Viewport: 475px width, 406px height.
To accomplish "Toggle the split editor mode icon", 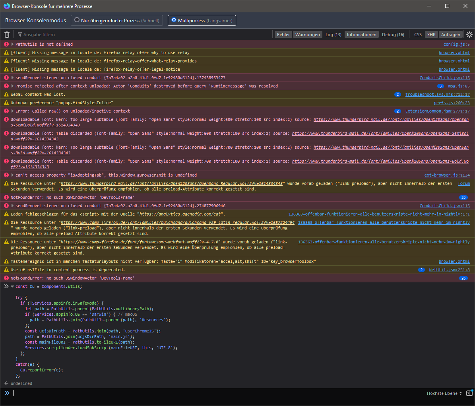I will coord(469,393).
